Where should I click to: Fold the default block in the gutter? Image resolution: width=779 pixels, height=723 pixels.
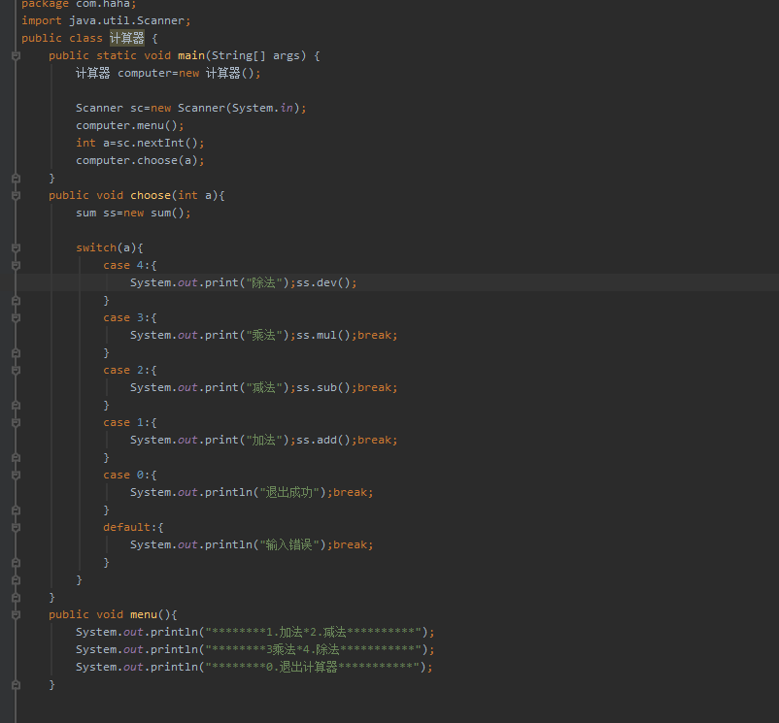click(16, 528)
